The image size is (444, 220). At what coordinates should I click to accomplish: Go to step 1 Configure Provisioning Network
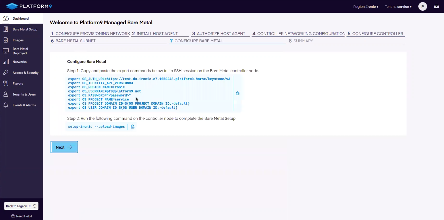(x=90, y=34)
